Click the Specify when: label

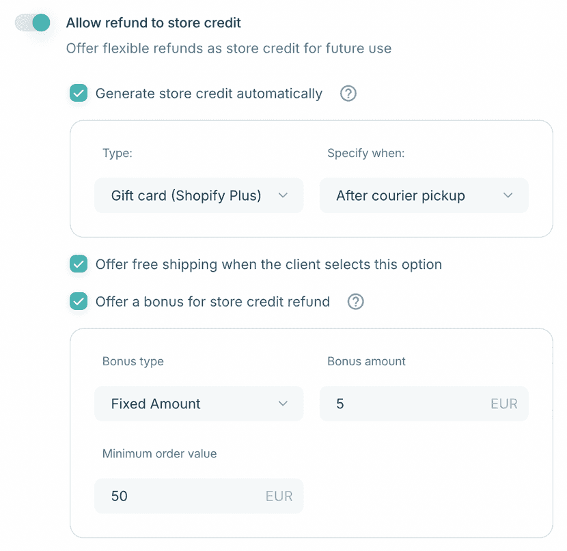pyautogui.click(x=366, y=153)
